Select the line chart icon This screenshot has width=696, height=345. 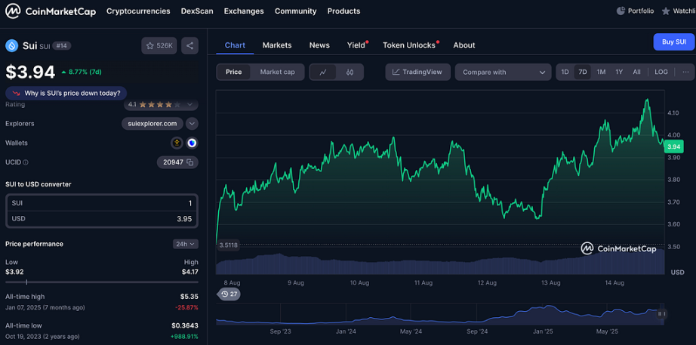[322, 72]
